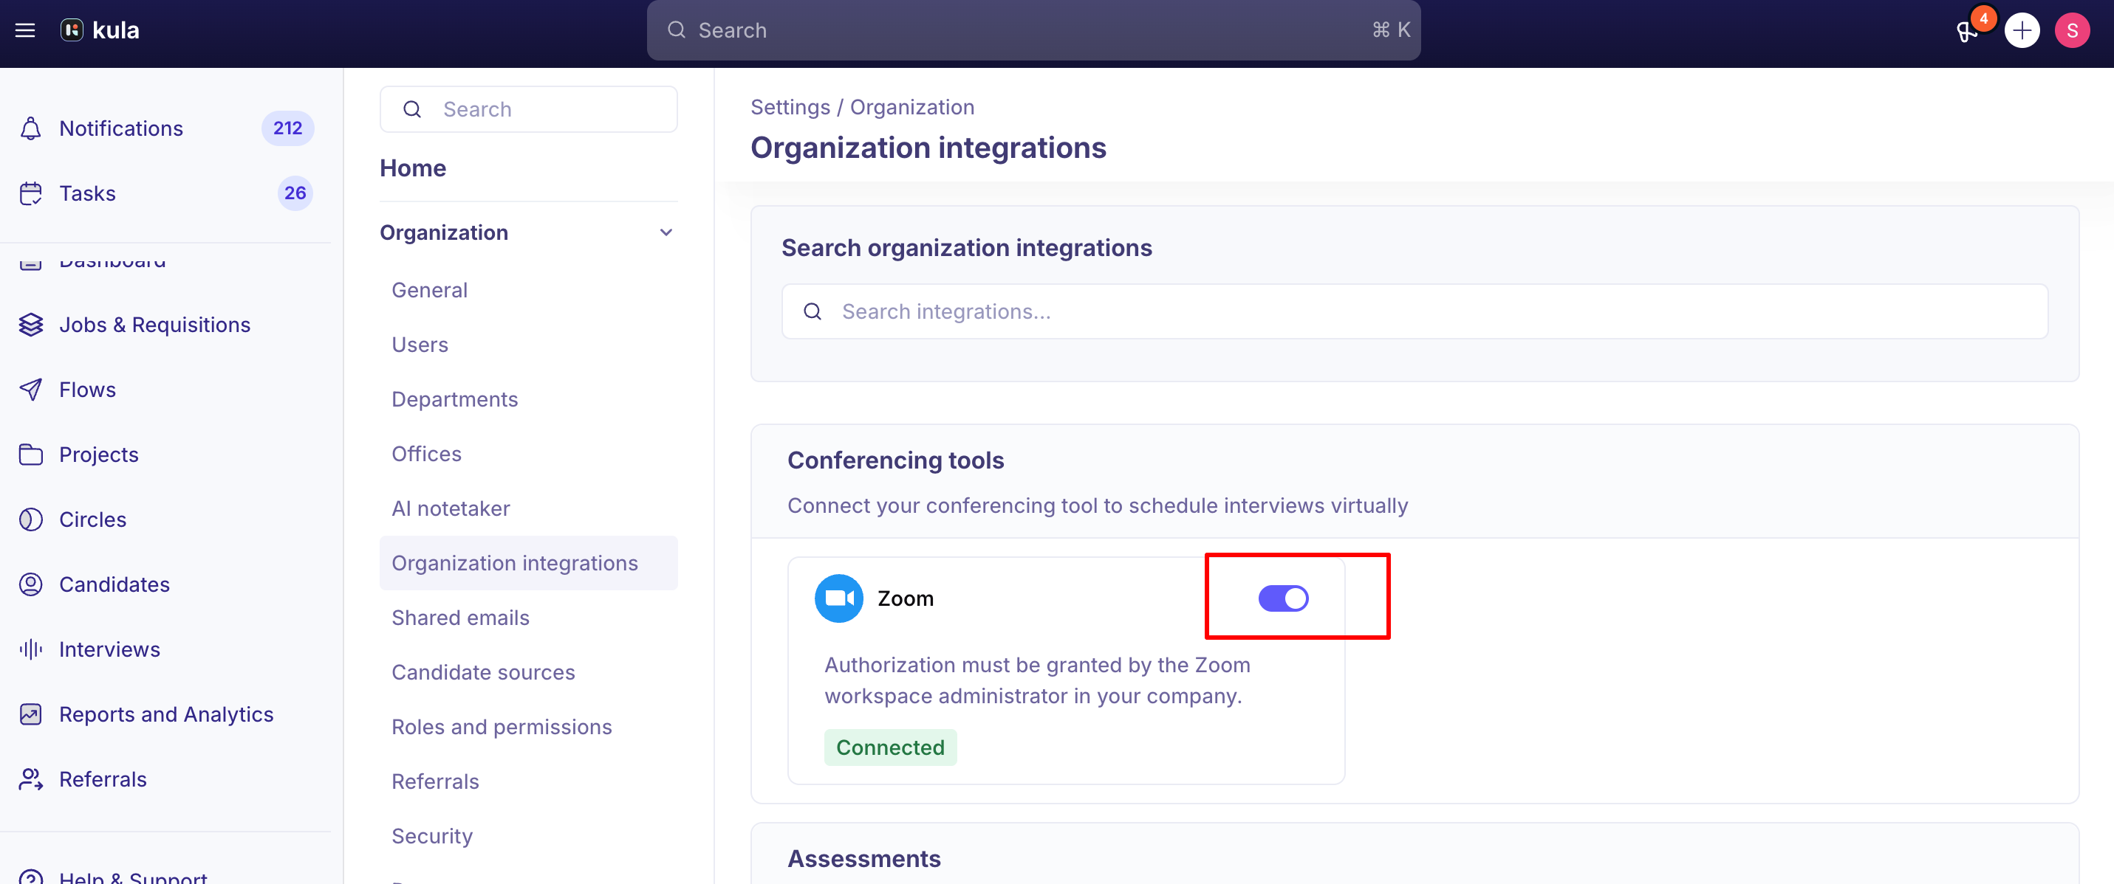This screenshot has width=2114, height=884.
Task: Click the Interviews waveform icon
Action: point(30,649)
